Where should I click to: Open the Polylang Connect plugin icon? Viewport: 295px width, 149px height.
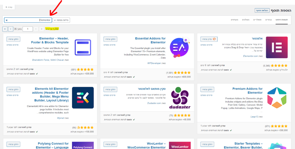coord(83,145)
